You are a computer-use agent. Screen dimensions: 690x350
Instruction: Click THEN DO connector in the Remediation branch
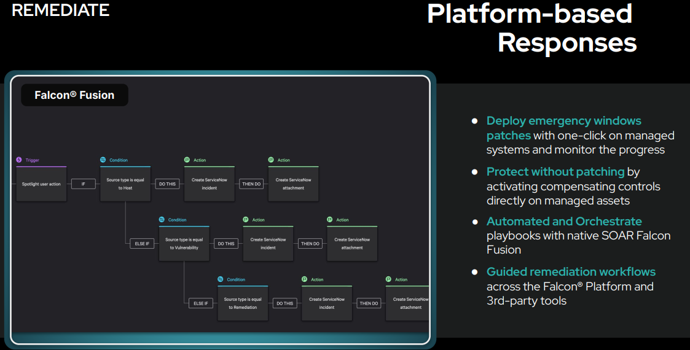(x=369, y=303)
